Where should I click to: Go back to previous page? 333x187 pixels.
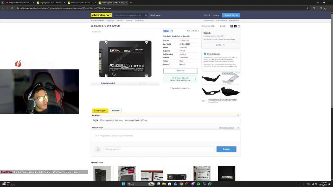(3, 8)
